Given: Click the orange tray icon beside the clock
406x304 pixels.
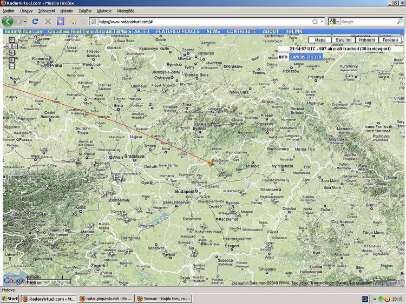Looking at the screenshot, I should tap(387, 299).
